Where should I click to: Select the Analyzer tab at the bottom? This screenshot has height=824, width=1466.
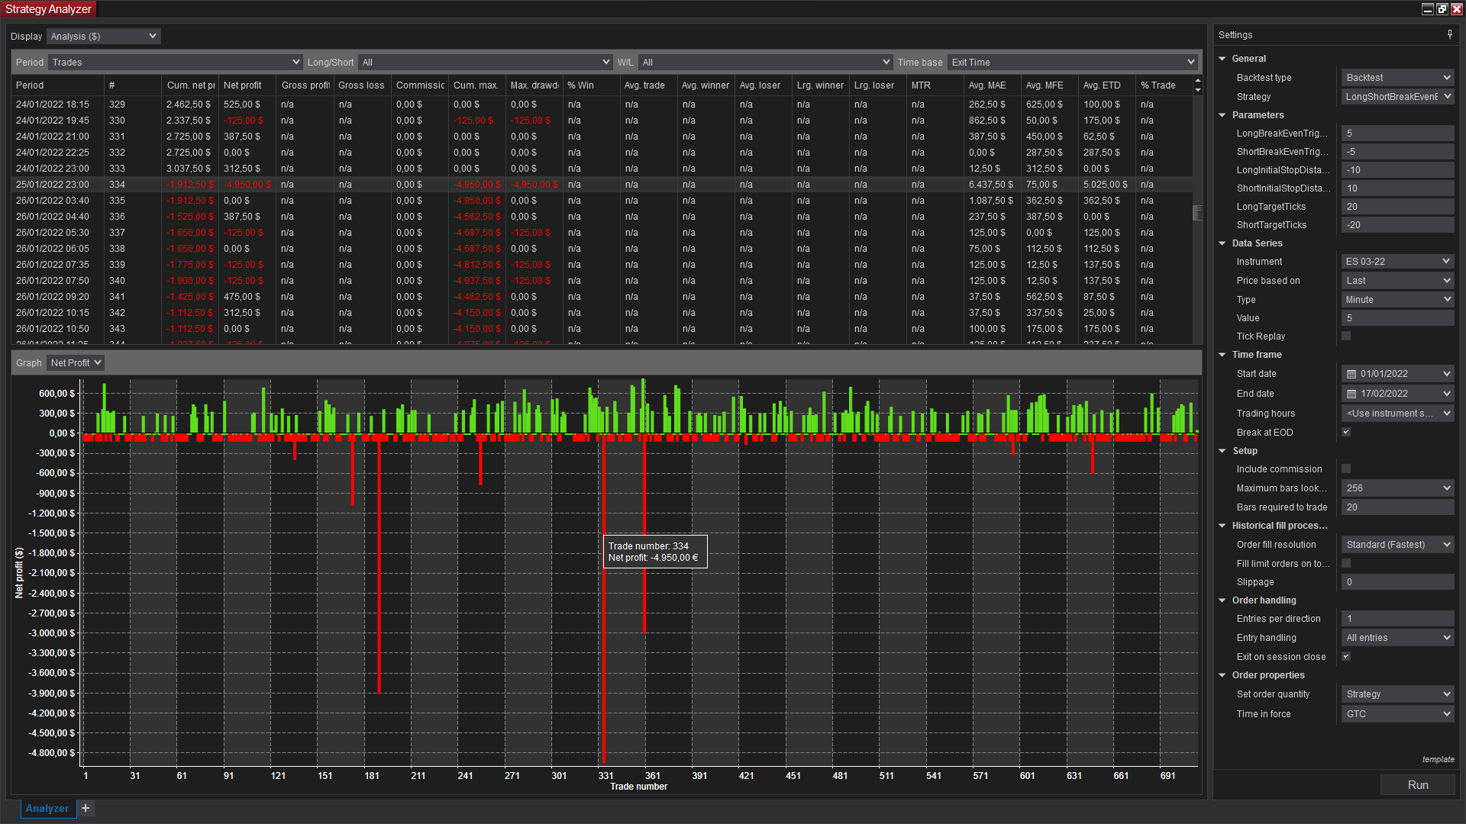47,808
